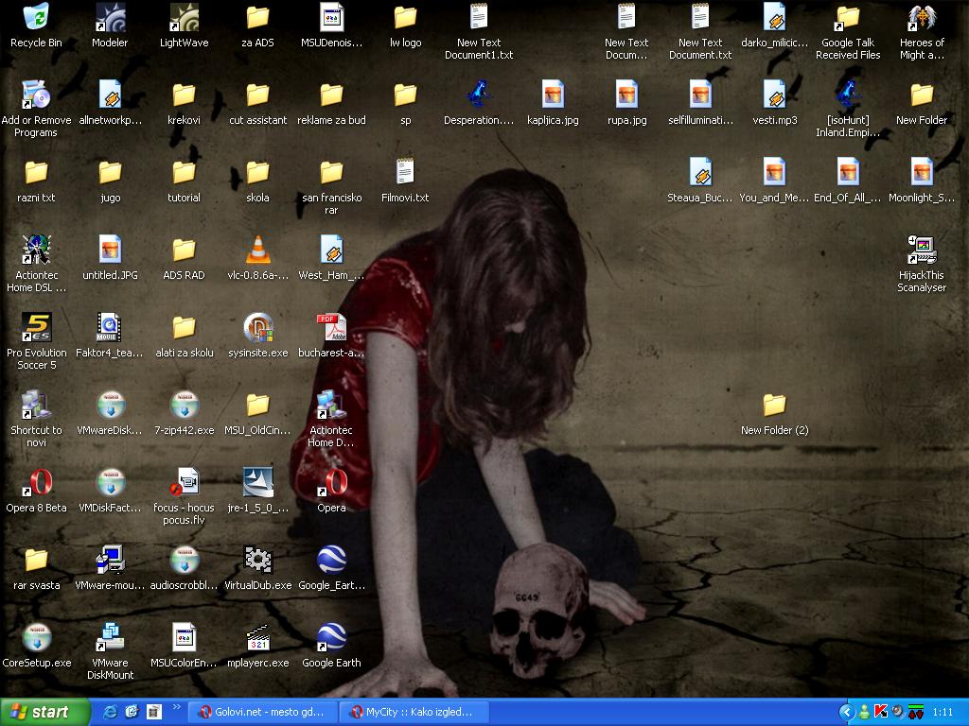Select the Opera 8 Beta shortcut
Image resolution: width=969 pixels, height=726 pixels.
click(x=36, y=482)
